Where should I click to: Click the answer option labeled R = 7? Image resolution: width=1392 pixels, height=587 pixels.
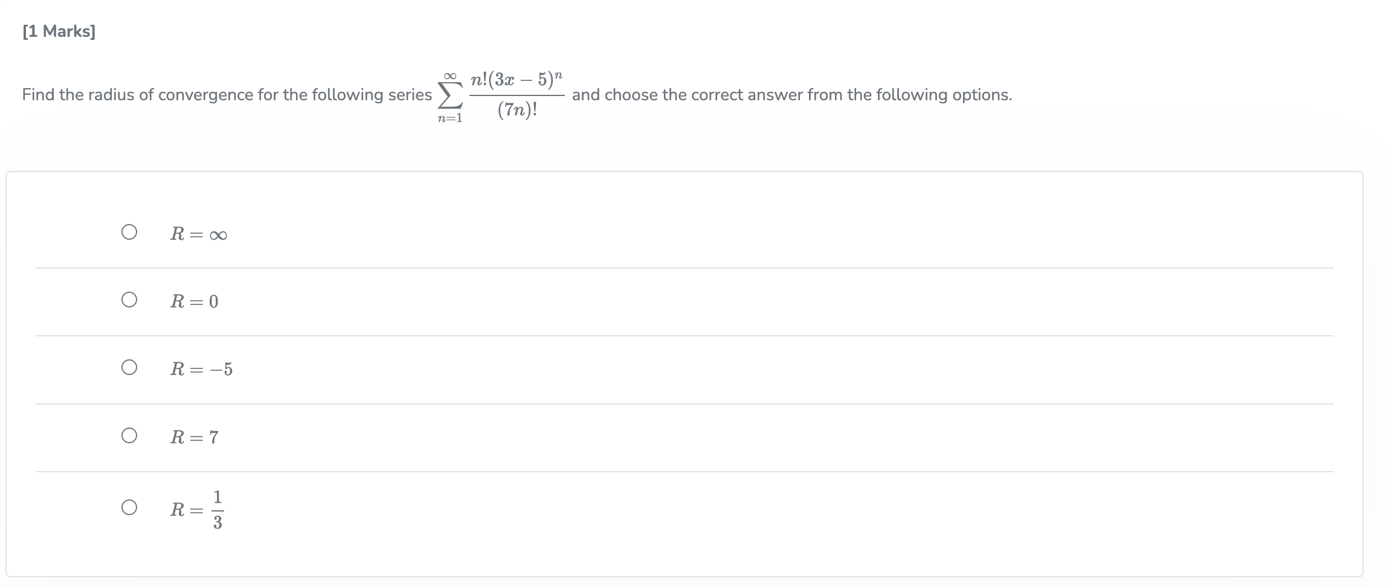195,437
